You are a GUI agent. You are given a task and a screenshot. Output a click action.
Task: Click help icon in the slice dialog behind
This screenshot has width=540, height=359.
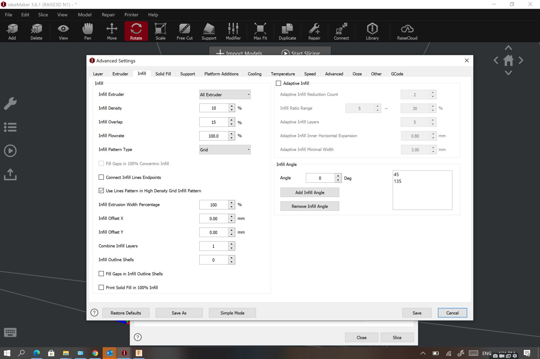138,337
